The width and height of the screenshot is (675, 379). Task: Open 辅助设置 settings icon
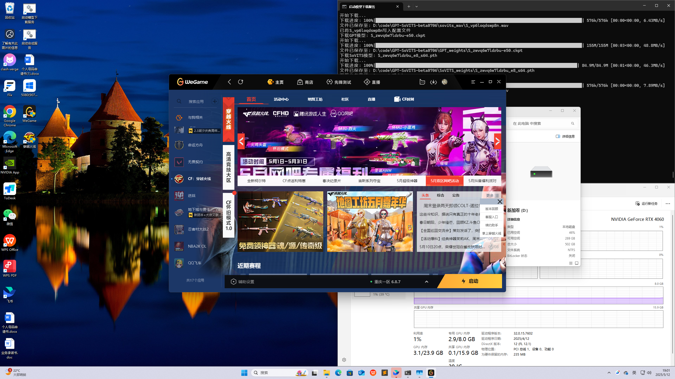click(x=233, y=282)
